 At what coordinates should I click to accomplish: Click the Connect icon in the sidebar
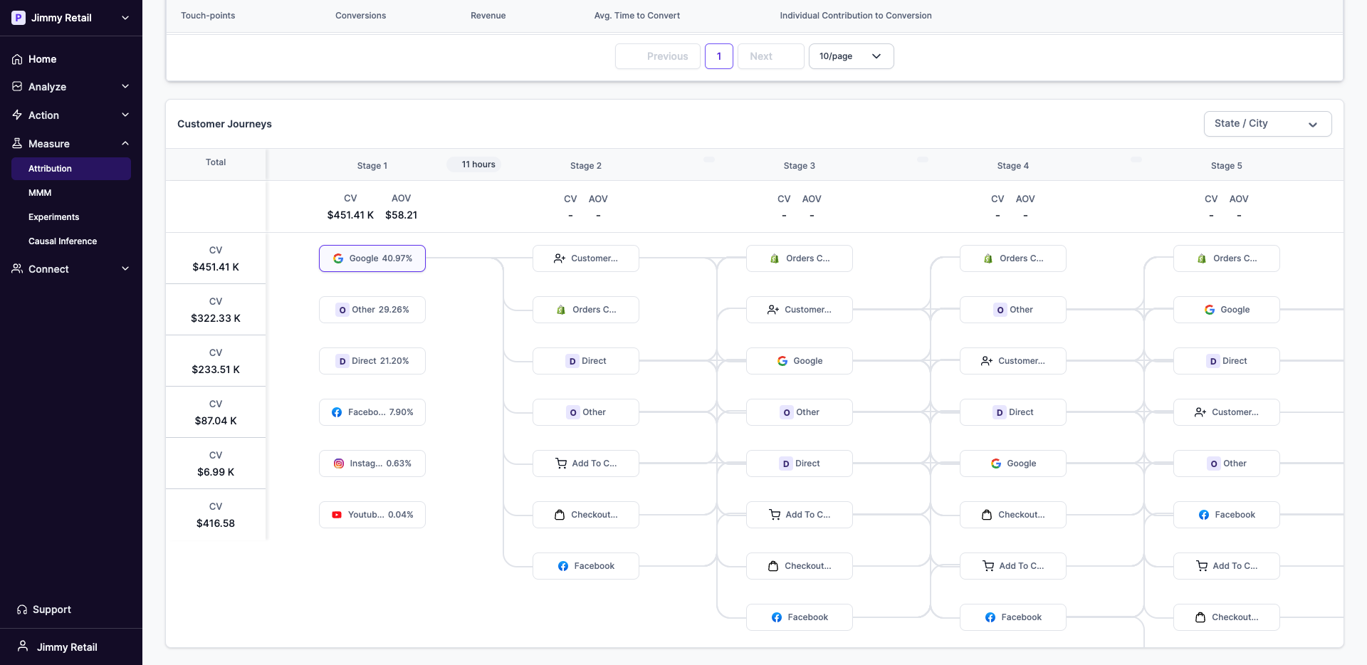tap(16, 268)
